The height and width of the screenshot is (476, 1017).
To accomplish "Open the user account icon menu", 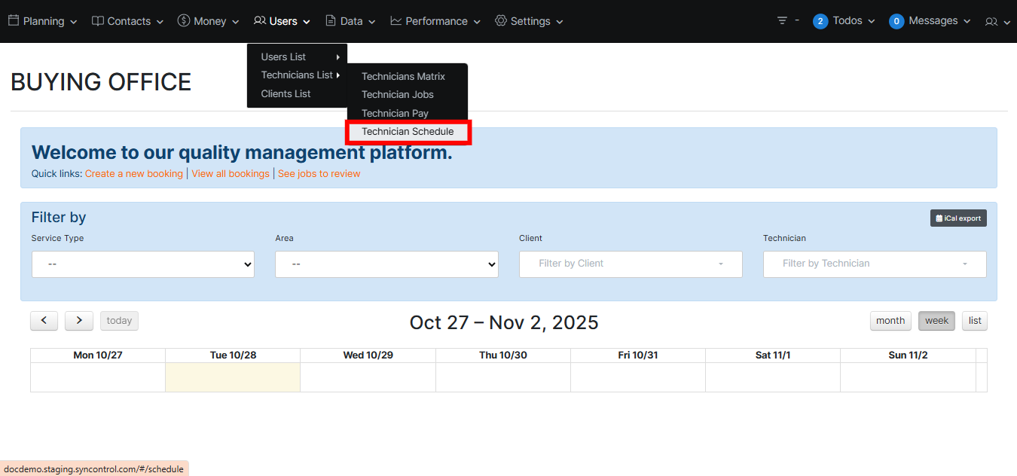I will click(x=997, y=22).
